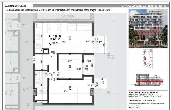Select 'APARTAMENTI NR. 6 (2+1),KATI +2' heading
Screen dimensions: 171x110
coord(143,92)
